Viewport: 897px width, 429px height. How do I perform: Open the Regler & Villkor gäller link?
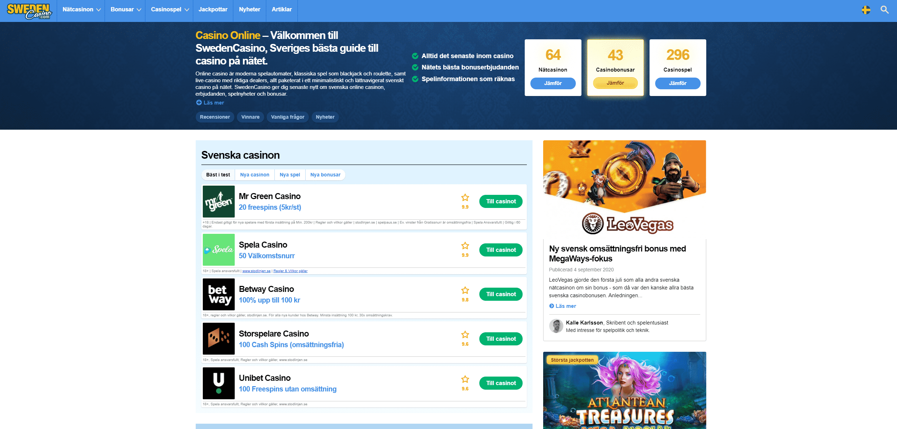coord(290,271)
